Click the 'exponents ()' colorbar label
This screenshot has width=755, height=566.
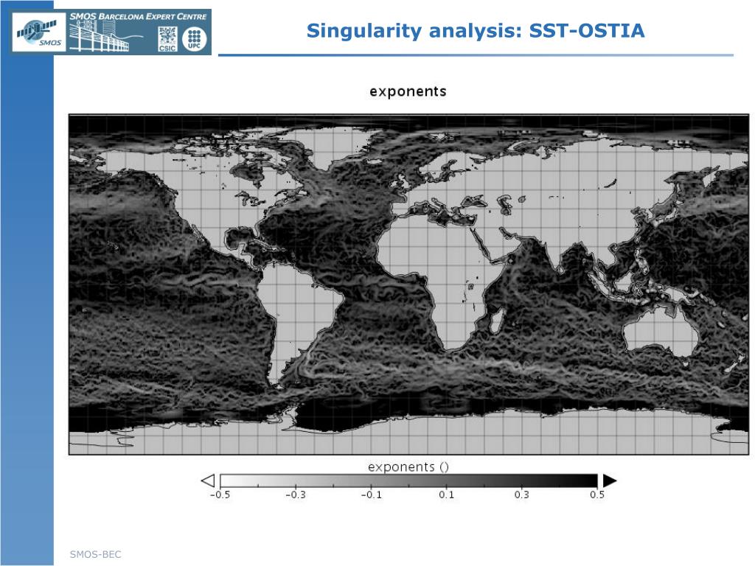(408, 467)
